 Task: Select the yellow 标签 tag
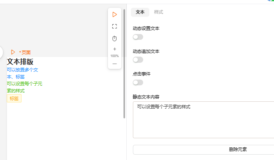(x=14, y=98)
